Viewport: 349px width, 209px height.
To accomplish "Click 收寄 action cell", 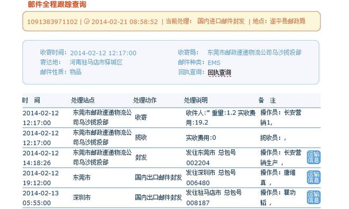I will [x=141, y=118].
